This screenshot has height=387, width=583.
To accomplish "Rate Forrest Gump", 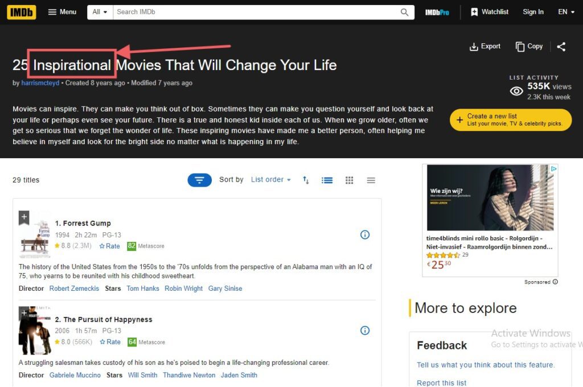I will (110, 246).
